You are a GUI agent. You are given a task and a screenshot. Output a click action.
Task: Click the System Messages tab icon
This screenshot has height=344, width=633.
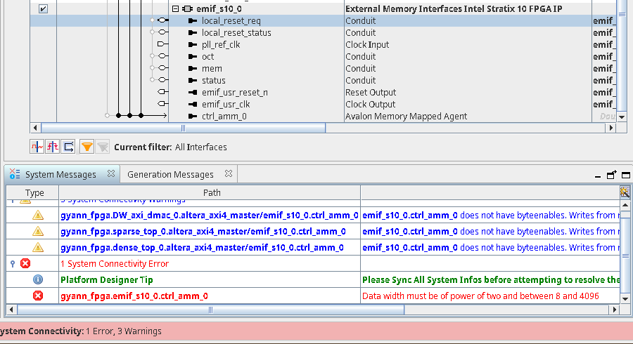click(15, 174)
